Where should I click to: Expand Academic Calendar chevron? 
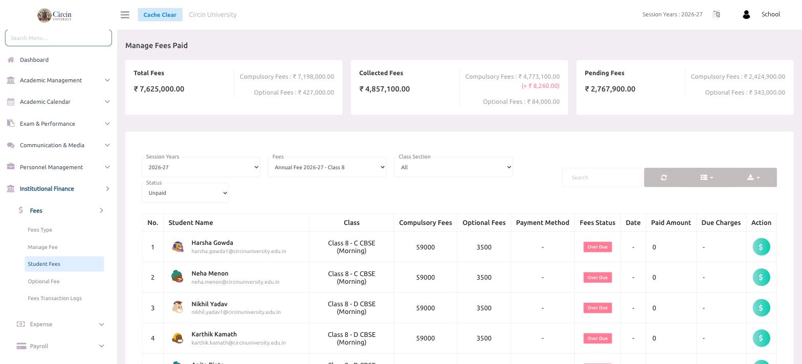[107, 102]
